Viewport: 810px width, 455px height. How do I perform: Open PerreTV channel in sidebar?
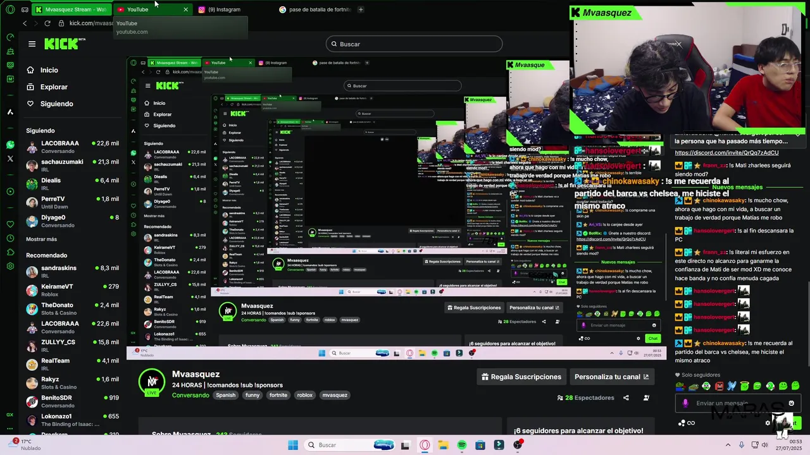tap(73, 202)
